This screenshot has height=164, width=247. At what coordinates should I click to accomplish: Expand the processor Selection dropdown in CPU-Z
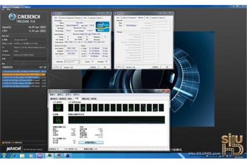point(72,61)
